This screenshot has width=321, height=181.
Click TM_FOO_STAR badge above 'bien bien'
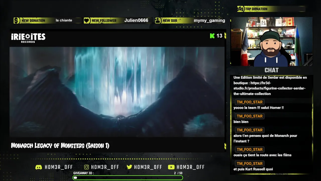pyautogui.click(x=250, y=116)
